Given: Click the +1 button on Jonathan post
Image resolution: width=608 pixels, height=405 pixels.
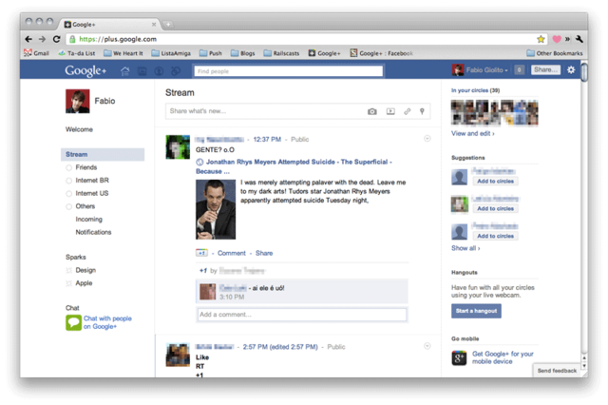Looking at the screenshot, I should point(201,253).
